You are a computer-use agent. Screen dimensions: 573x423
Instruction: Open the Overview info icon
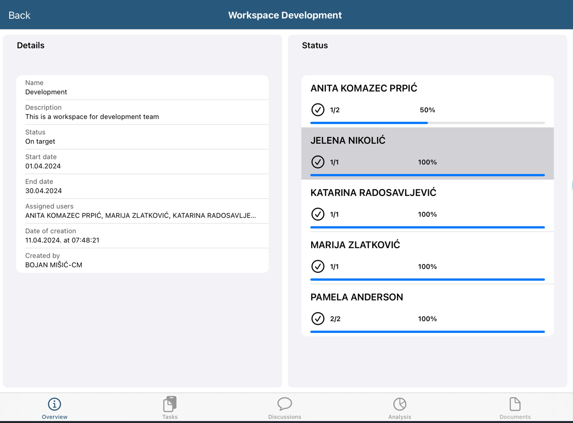[54, 404]
